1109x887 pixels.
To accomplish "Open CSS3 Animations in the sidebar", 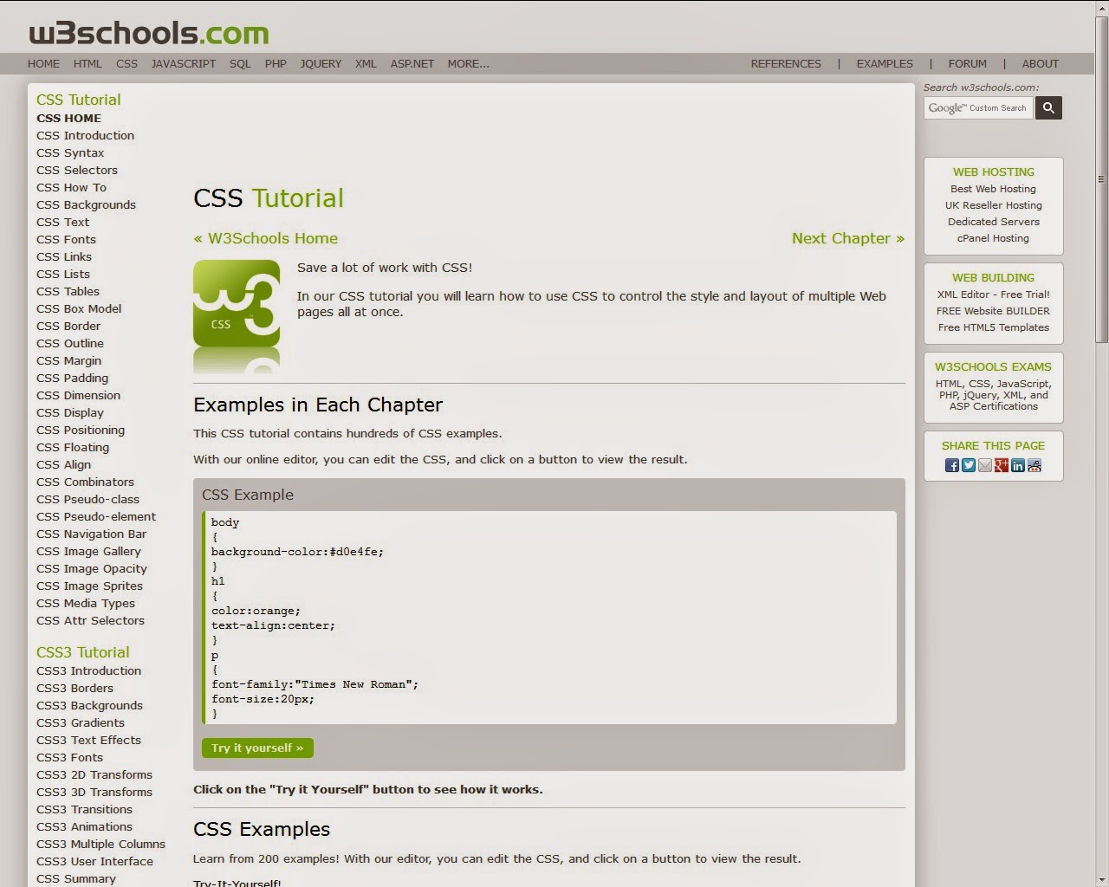I will pos(84,826).
